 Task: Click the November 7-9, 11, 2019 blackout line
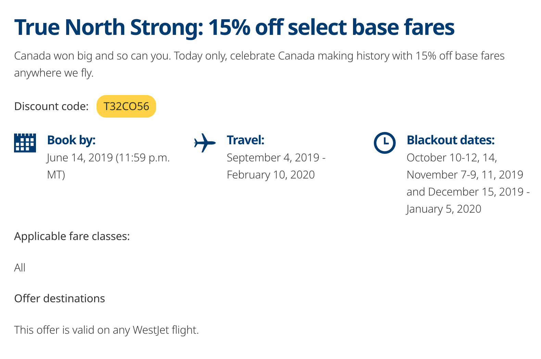(465, 175)
